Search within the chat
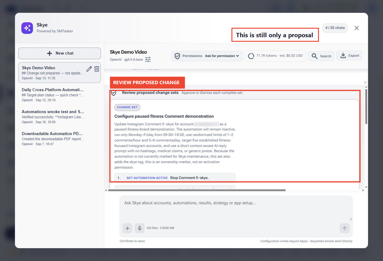The width and height of the screenshot is (383, 261). pos(321,56)
